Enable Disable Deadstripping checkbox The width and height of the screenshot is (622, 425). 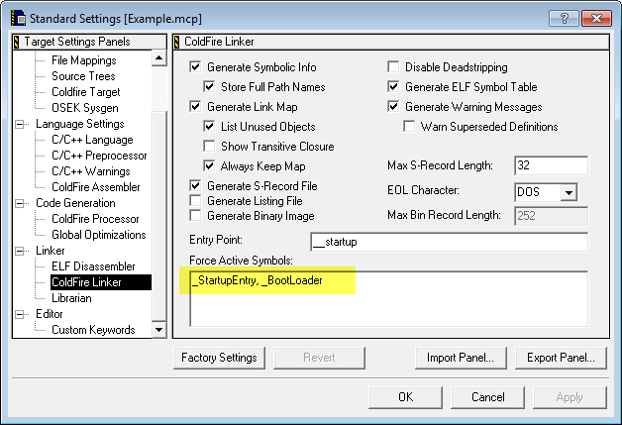coord(393,66)
